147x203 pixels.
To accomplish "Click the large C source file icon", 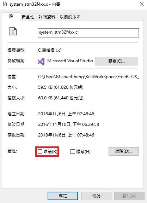I will pos(13,31).
